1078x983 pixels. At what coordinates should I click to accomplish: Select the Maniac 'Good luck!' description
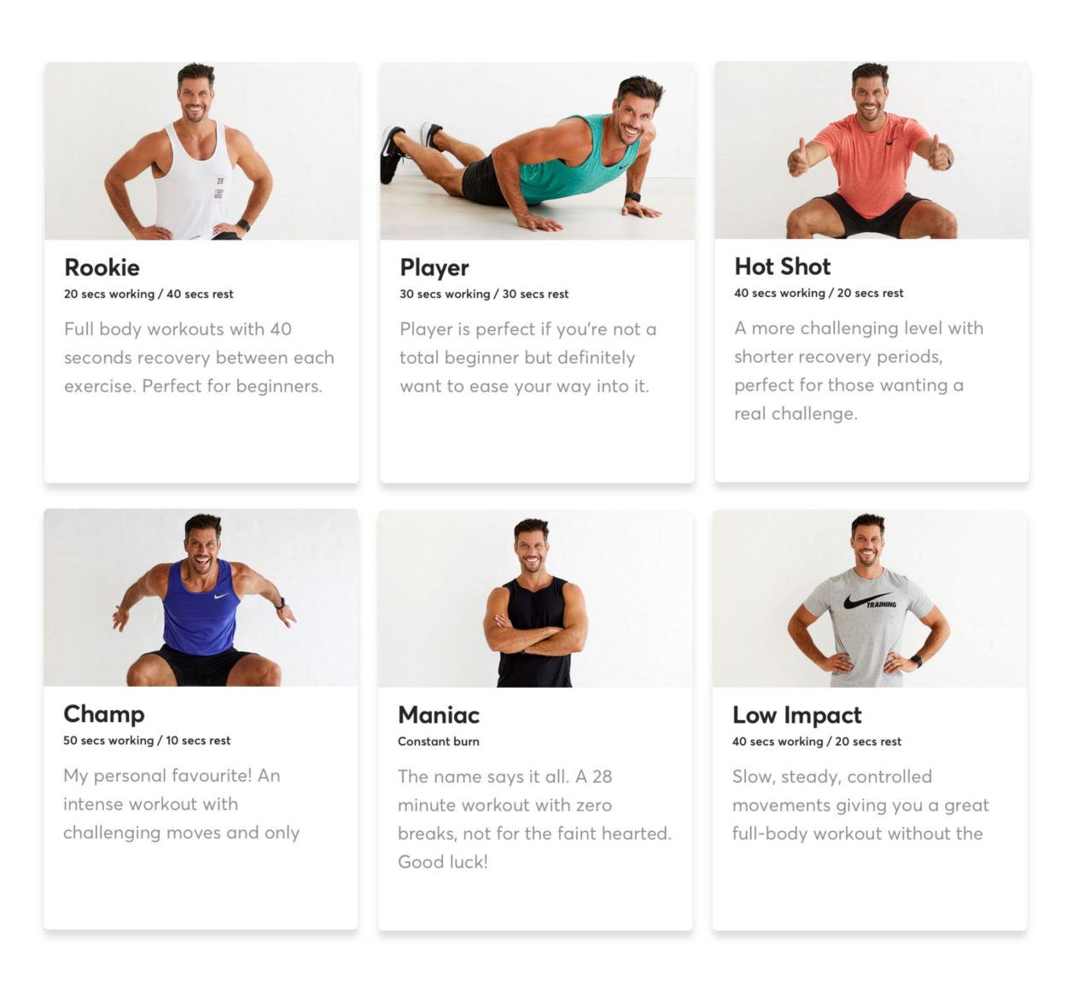click(x=534, y=819)
